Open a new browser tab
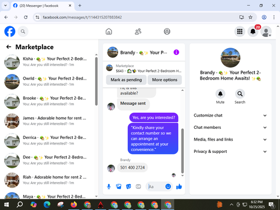Image resolution: width=280 pixels, height=210 pixels. (80, 6)
